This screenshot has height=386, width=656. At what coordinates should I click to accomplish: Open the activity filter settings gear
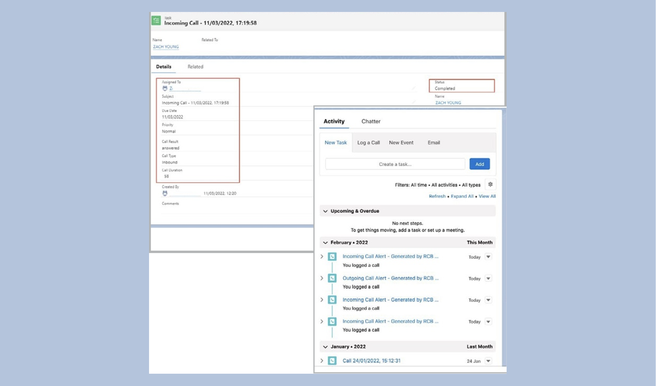click(x=490, y=184)
